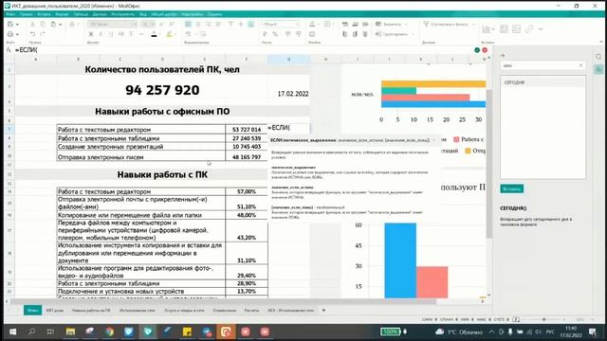Viewport: 607px width, 341px height.
Task: Click the yellow cell highlight color icon
Action: [169, 34]
